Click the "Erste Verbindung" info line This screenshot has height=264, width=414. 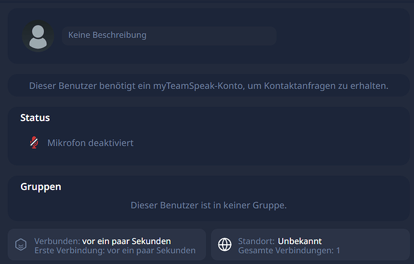click(x=115, y=250)
